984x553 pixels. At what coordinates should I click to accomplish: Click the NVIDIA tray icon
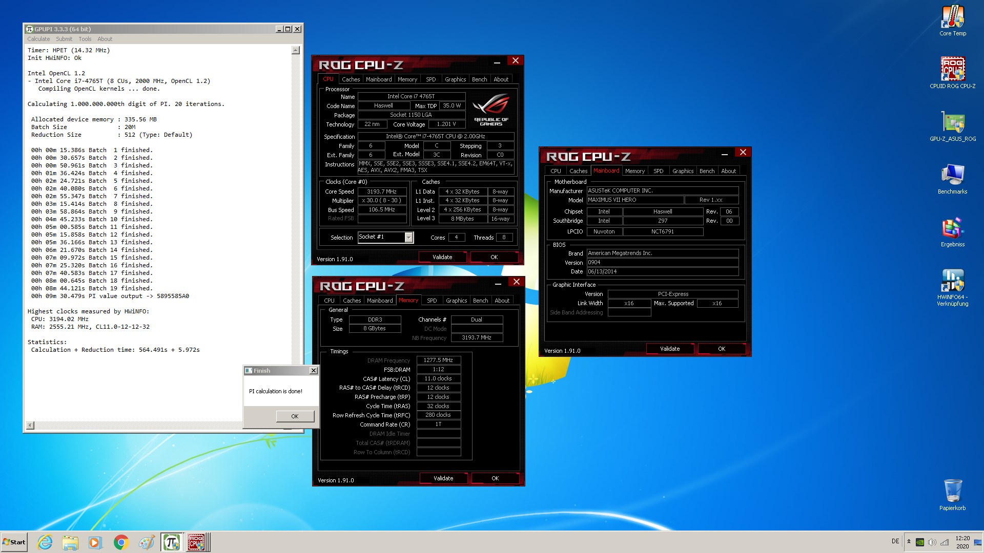click(x=920, y=542)
